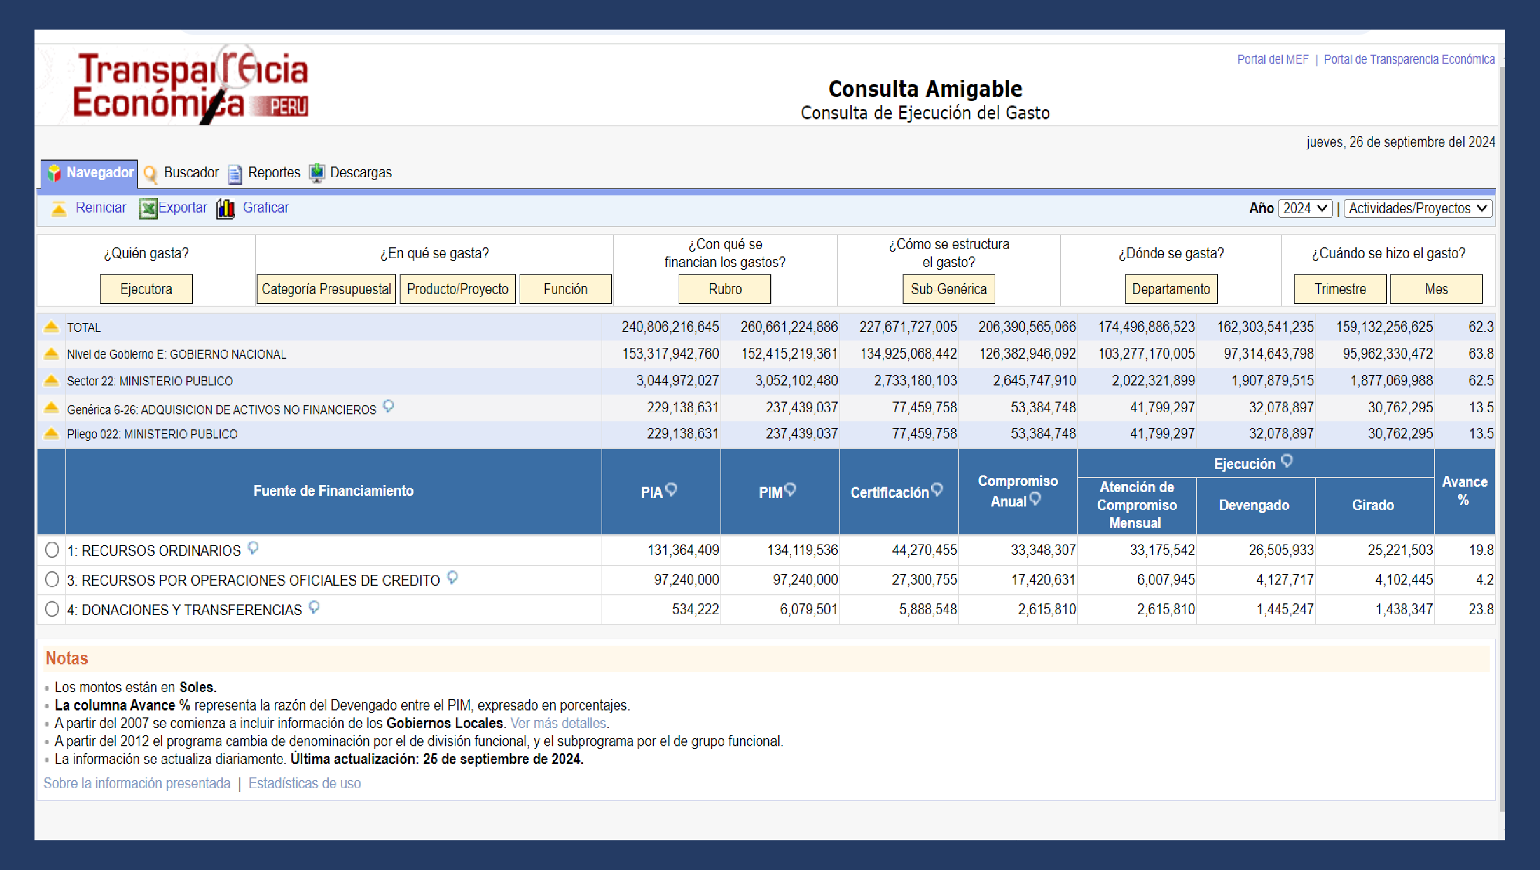Click the Navegador cube icon
1540x870 pixels.
[x=54, y=173]
